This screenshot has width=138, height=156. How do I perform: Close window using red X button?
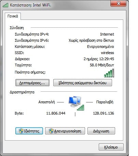click(119, 3)
